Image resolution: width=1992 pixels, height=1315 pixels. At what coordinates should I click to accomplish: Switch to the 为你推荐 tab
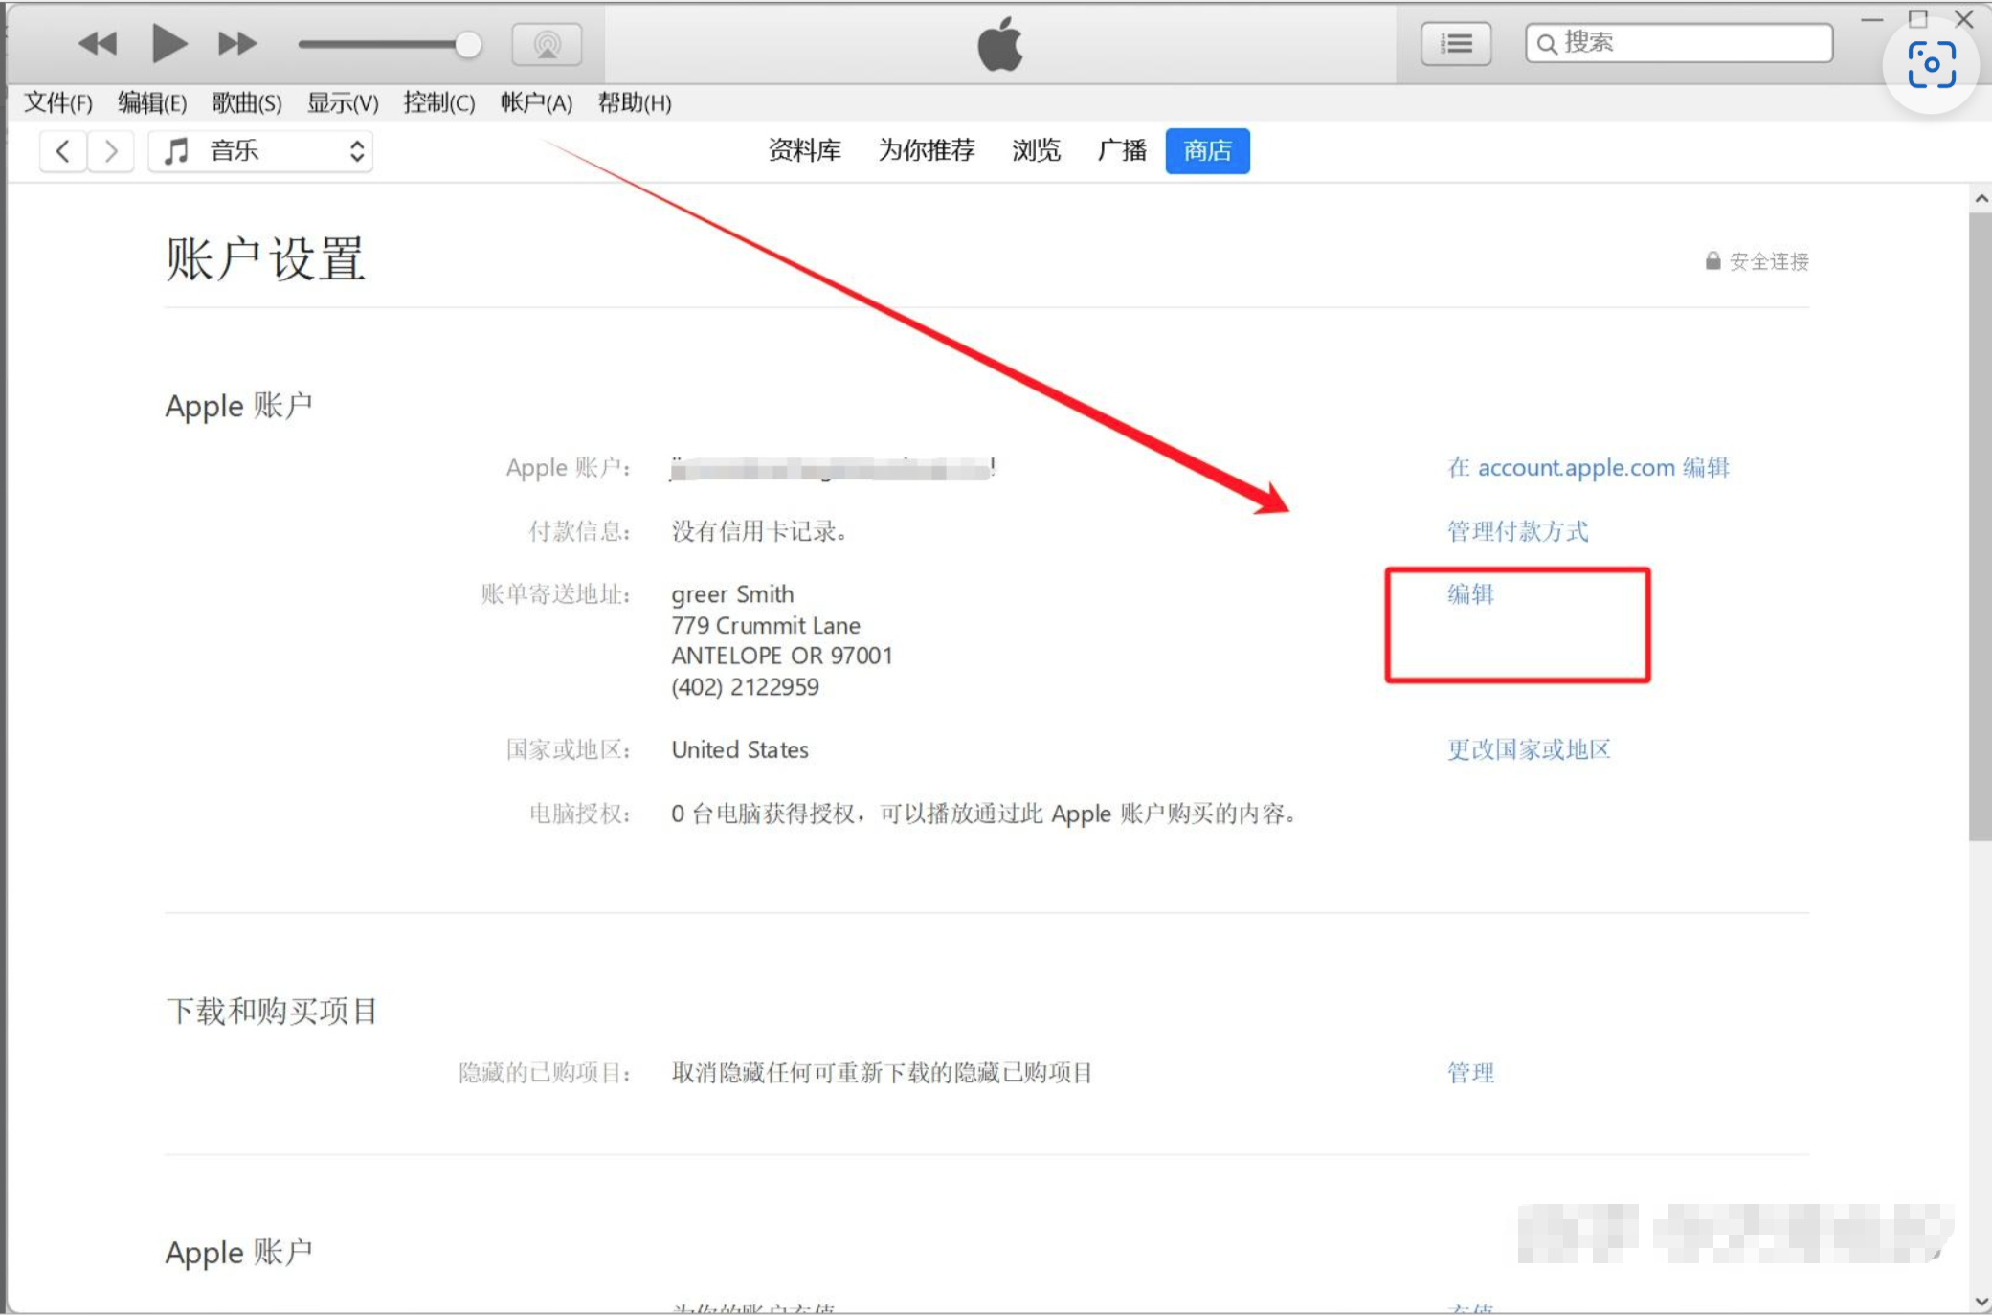click(927, 151)
